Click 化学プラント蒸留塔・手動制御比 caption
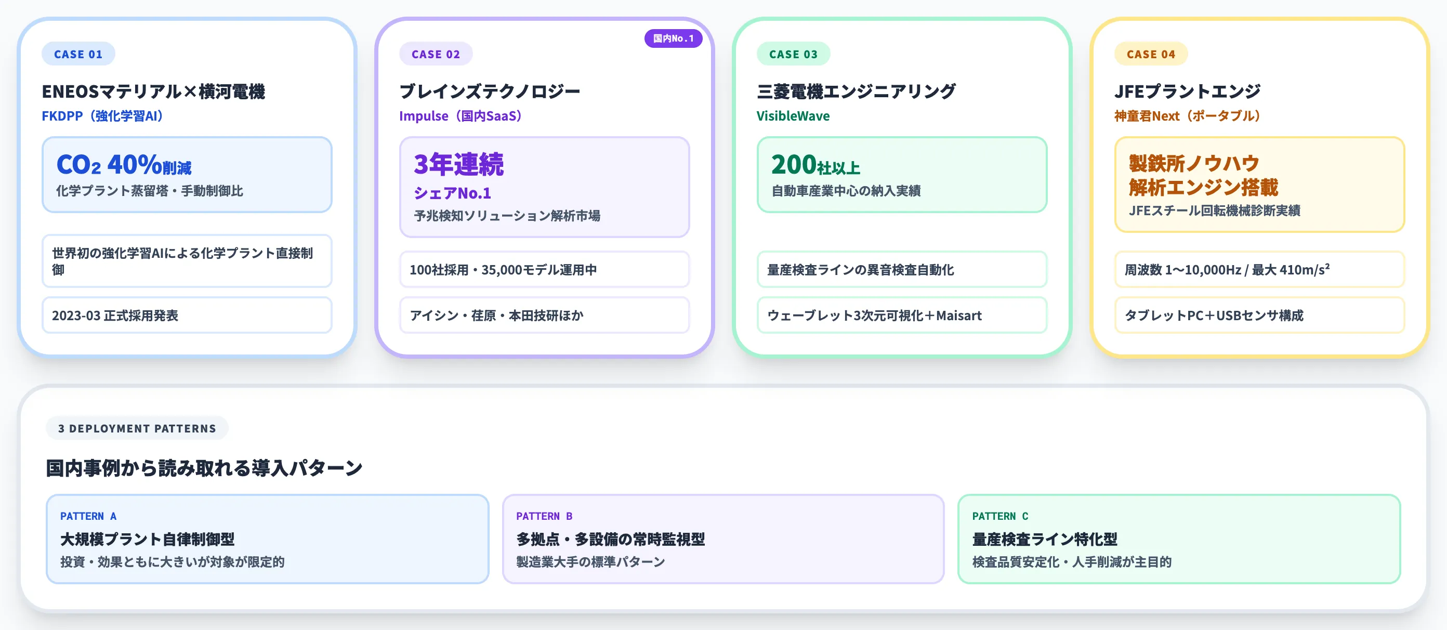Image resolution: width=1447 pixels, height=630 pixels. point(149,191)
